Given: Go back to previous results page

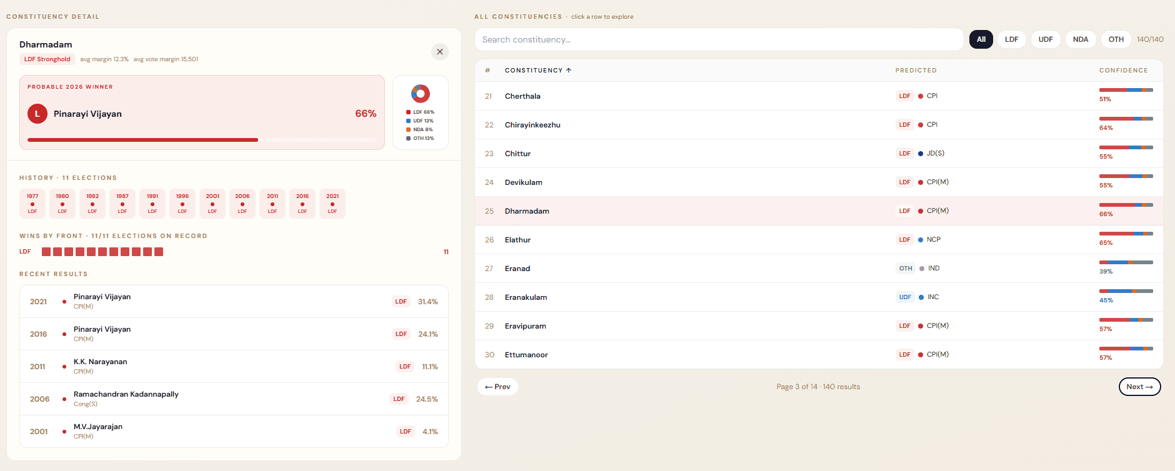Looking at the screenshot, I should [x=497, y=387].
